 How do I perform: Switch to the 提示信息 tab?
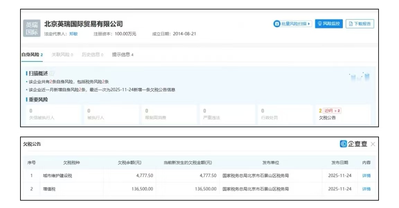(x=123, y=55)
